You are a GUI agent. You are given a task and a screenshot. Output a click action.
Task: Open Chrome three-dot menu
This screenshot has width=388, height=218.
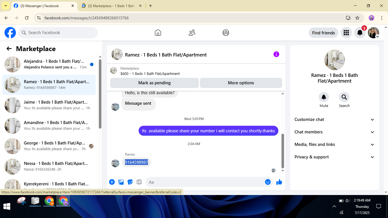point(382,18)
